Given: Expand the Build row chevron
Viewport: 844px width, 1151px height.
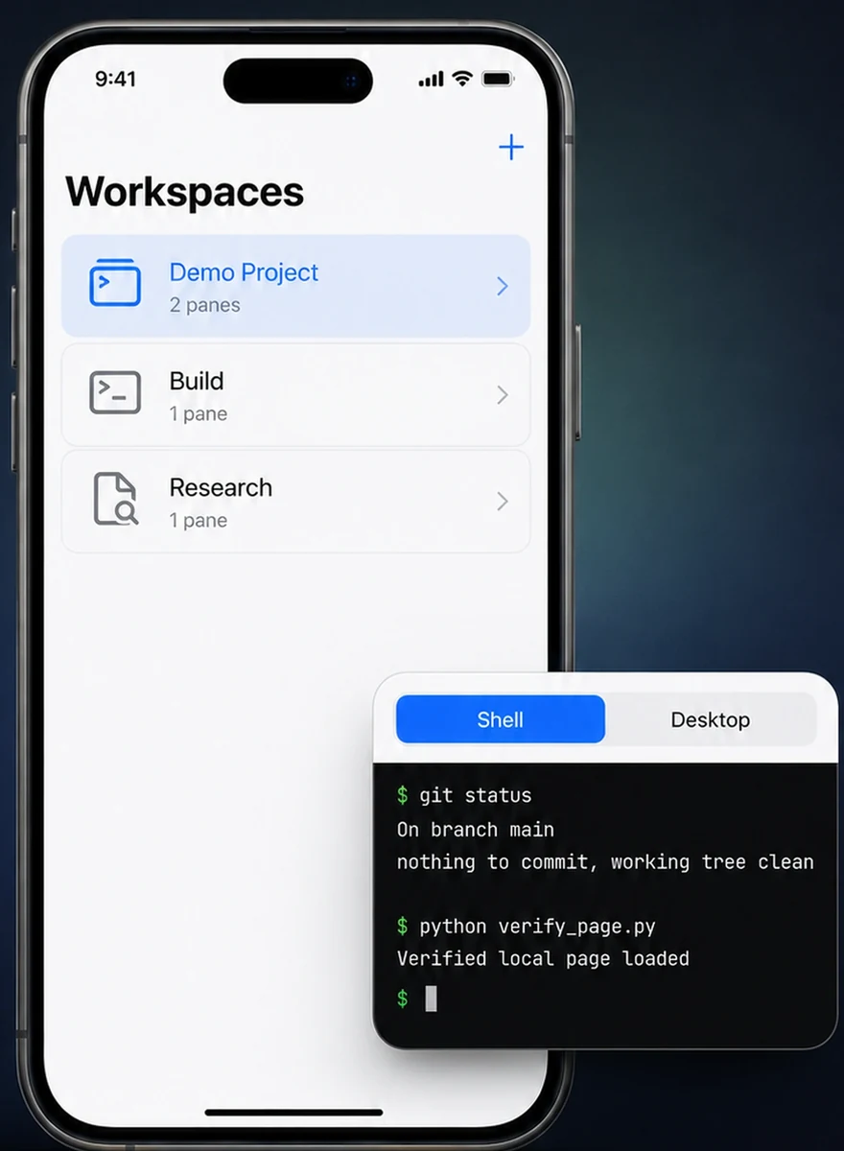Looking at the screenshot, I should point(503,395).
